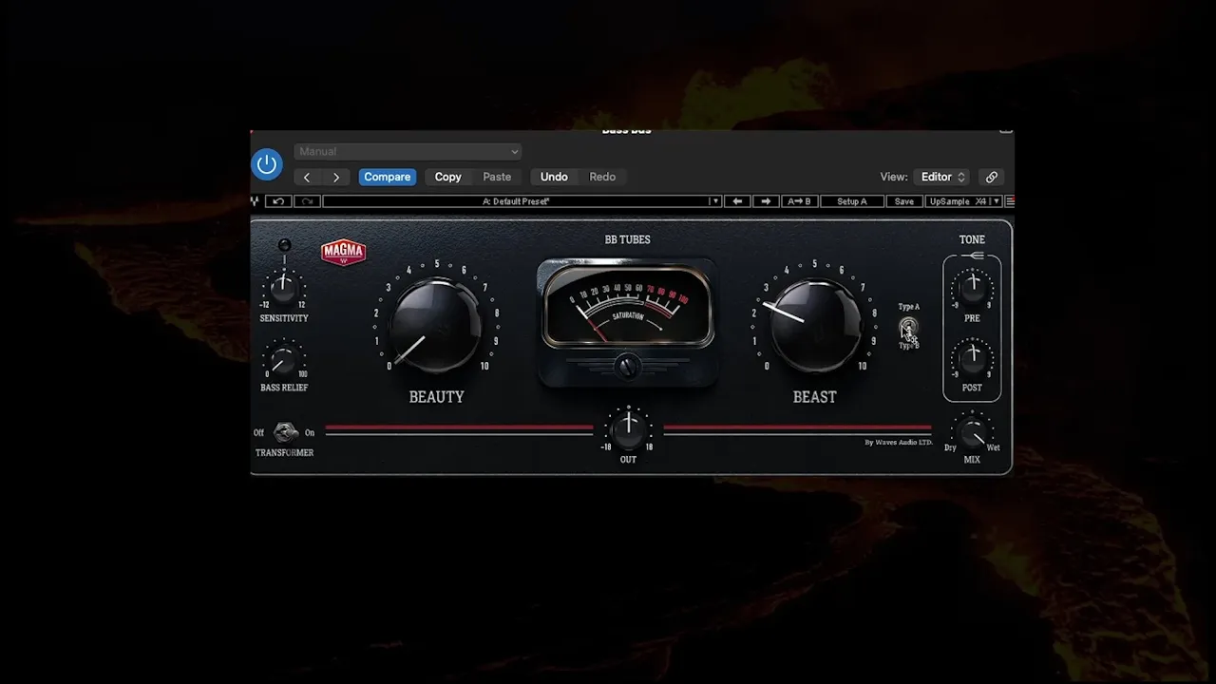Click the Sensitivity knob
Screen dimensions: 1216x684
pos(283,287)
